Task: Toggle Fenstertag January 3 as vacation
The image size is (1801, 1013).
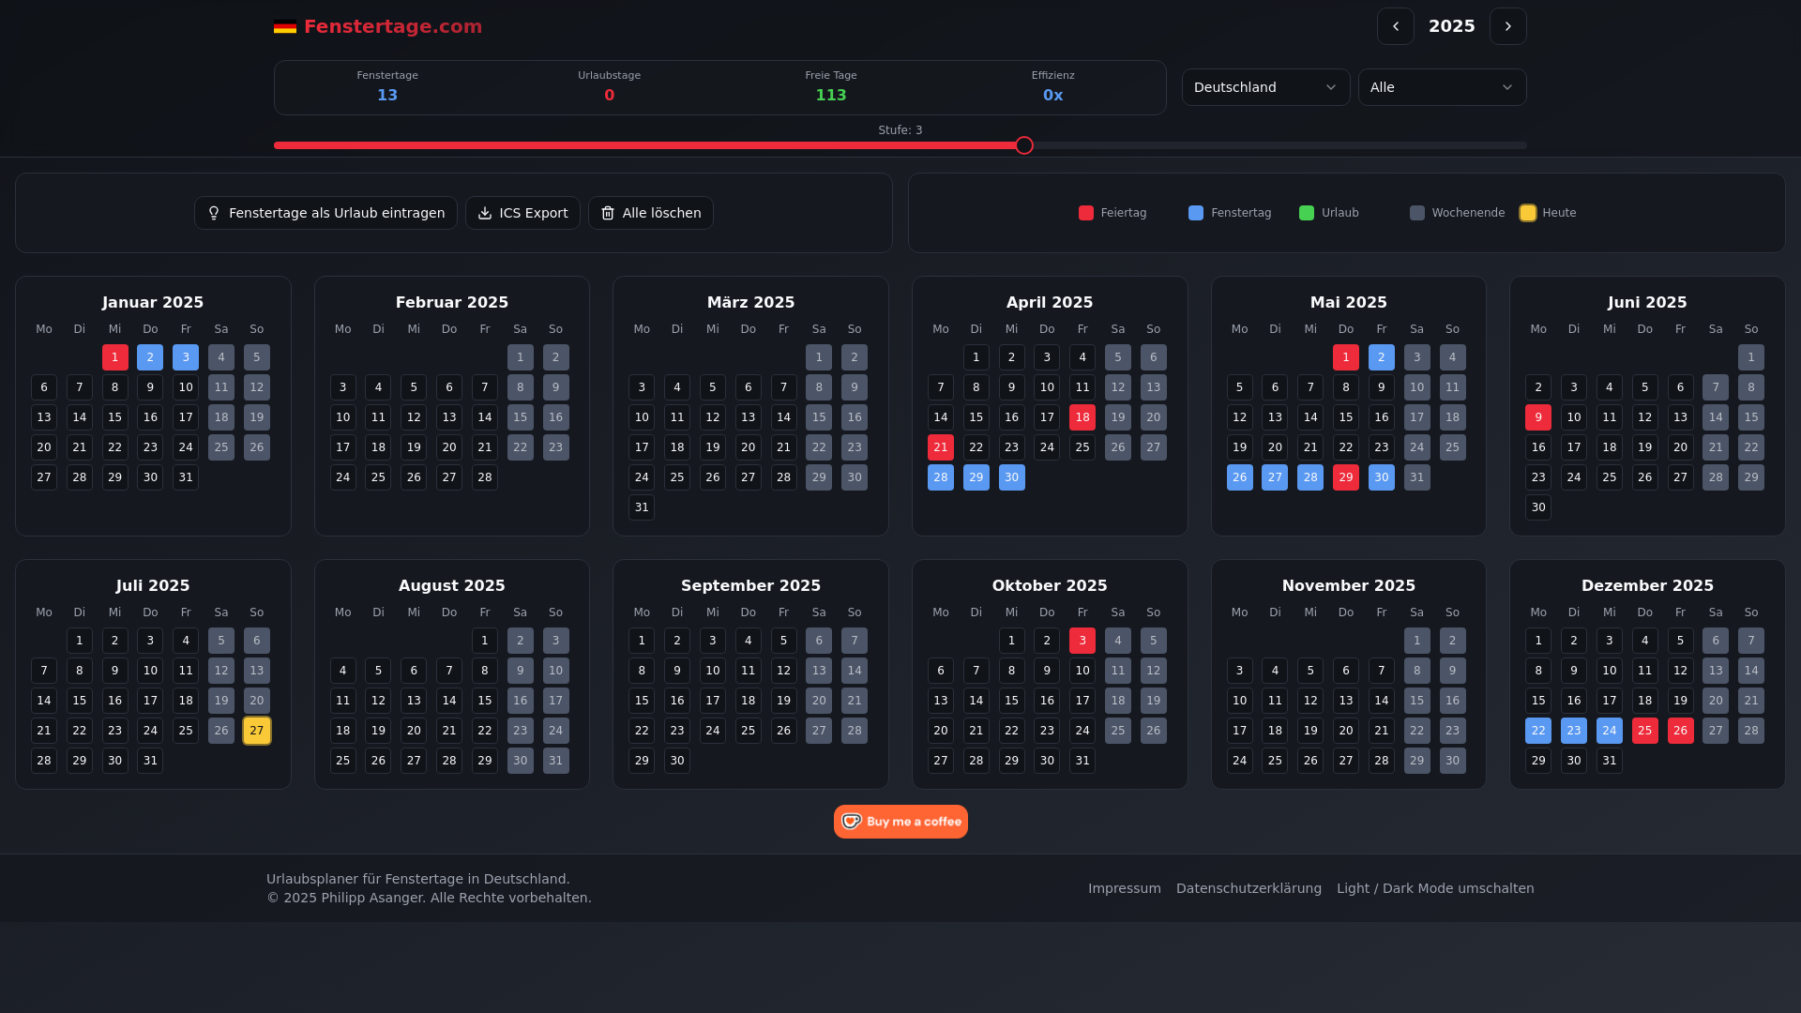Action: tap(186, 357)
